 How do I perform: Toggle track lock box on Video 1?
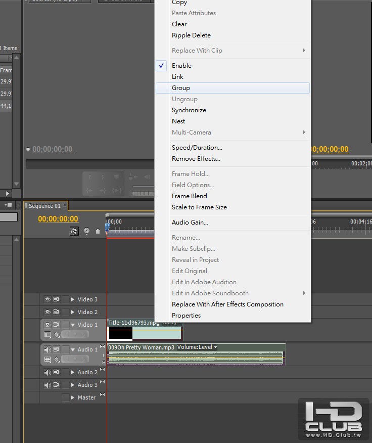pyautogui.click(x=65, y=325)
